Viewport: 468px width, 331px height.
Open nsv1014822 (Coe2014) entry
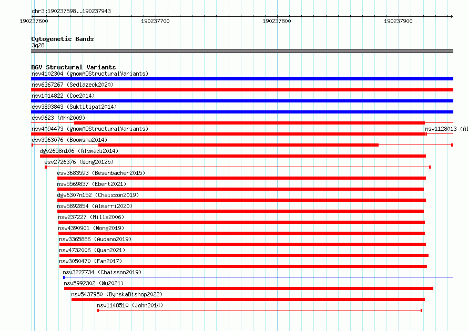tap(63, 96)
